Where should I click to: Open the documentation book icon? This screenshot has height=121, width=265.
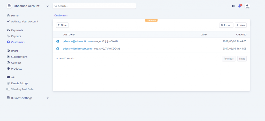point(233,6)
